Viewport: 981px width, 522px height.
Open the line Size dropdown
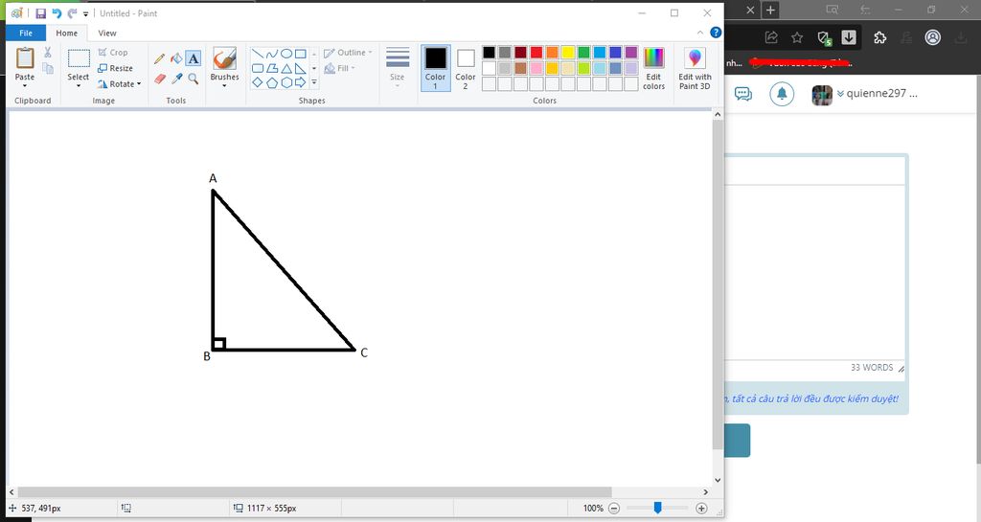[398, 67]
